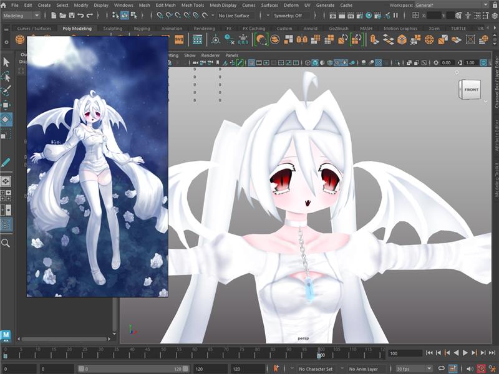Click the orange cube Bevel shelf icon
The height and width of the screenshot is (374, 499).
(402, 40)
